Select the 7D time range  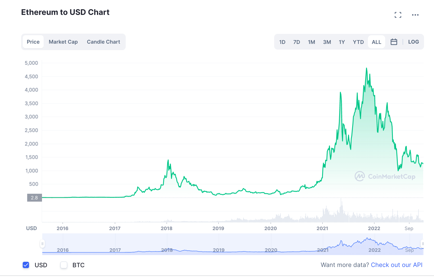[297, 42]
